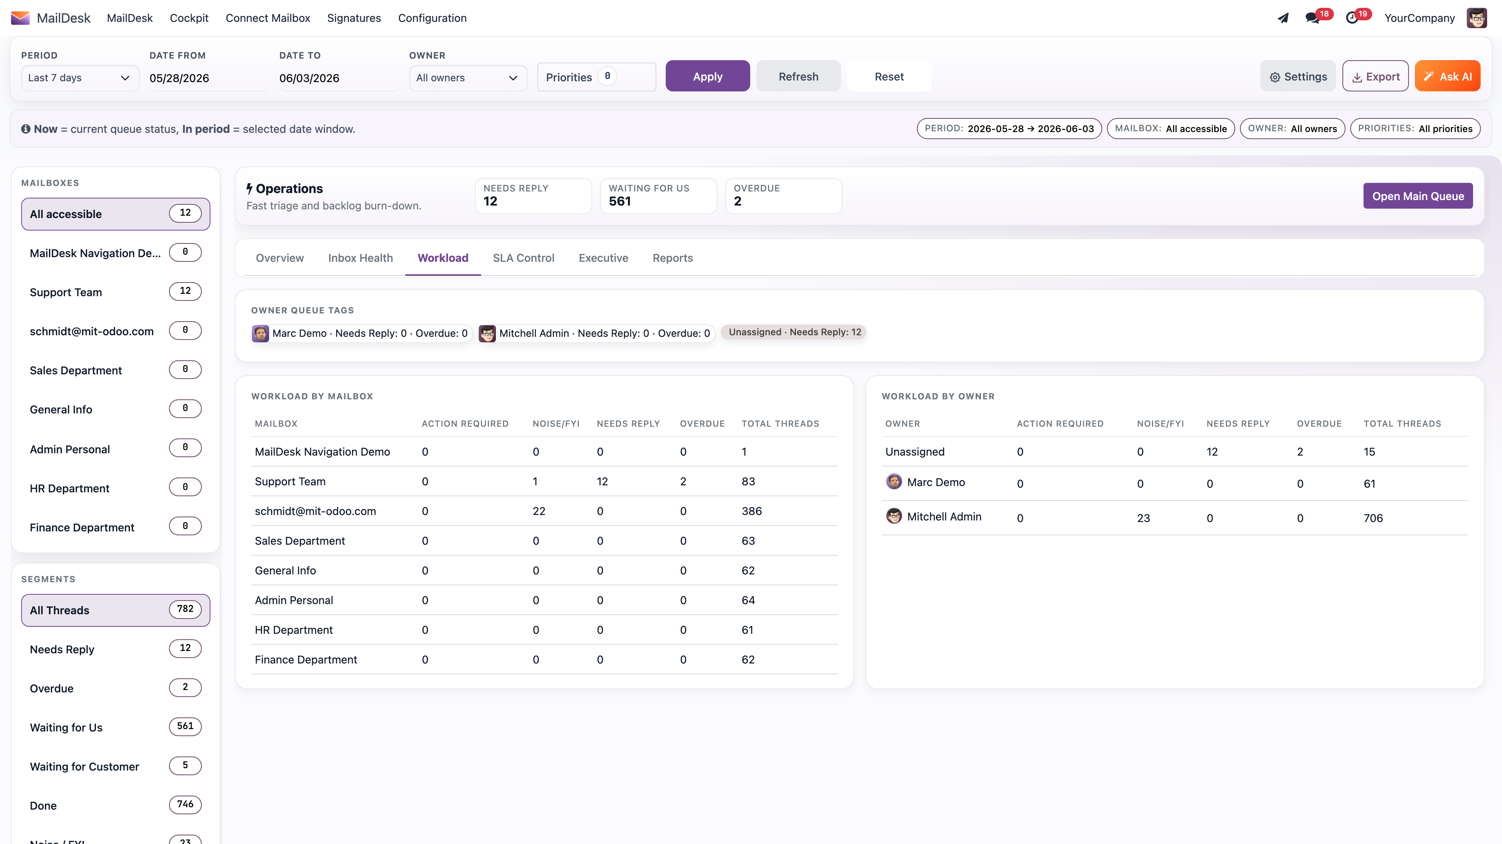Click the Refresh button
This screenshot has height=844, width=1502.
point(798,76)
